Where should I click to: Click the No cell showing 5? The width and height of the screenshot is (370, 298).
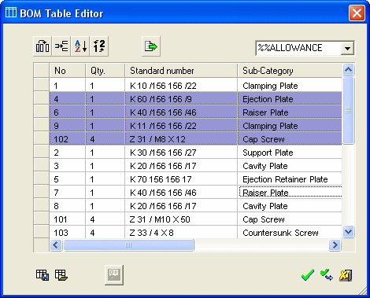(68, 179)
